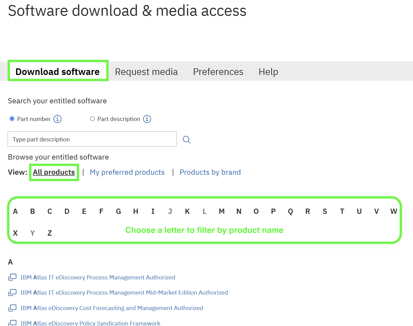Filter products by letter K

187,211
